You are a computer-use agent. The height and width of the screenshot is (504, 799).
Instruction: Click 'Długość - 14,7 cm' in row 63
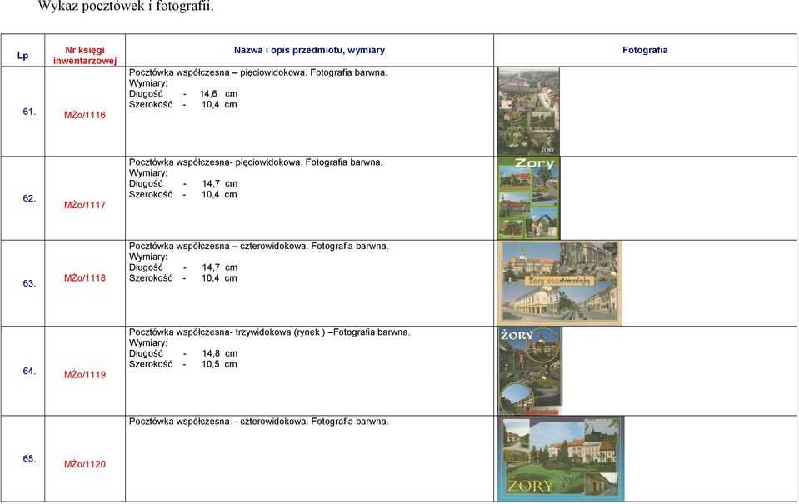point(183,267)
